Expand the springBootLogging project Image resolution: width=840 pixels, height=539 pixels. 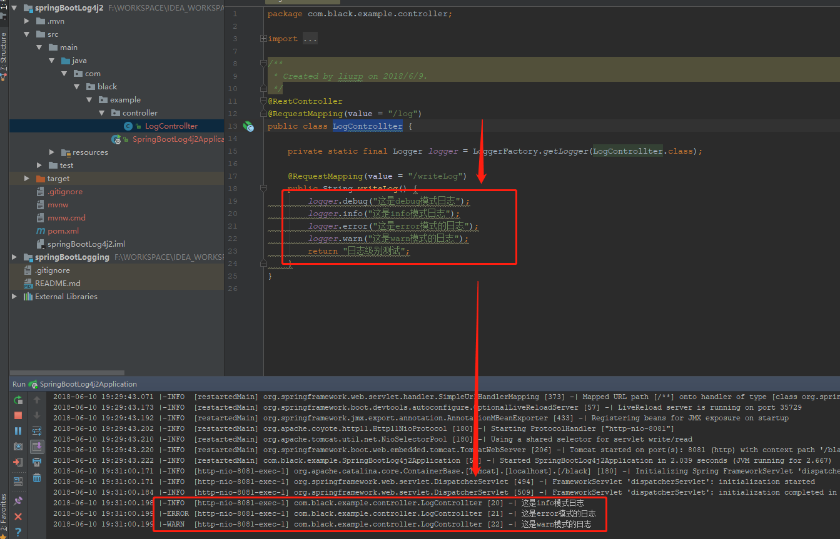click(14, 257)
